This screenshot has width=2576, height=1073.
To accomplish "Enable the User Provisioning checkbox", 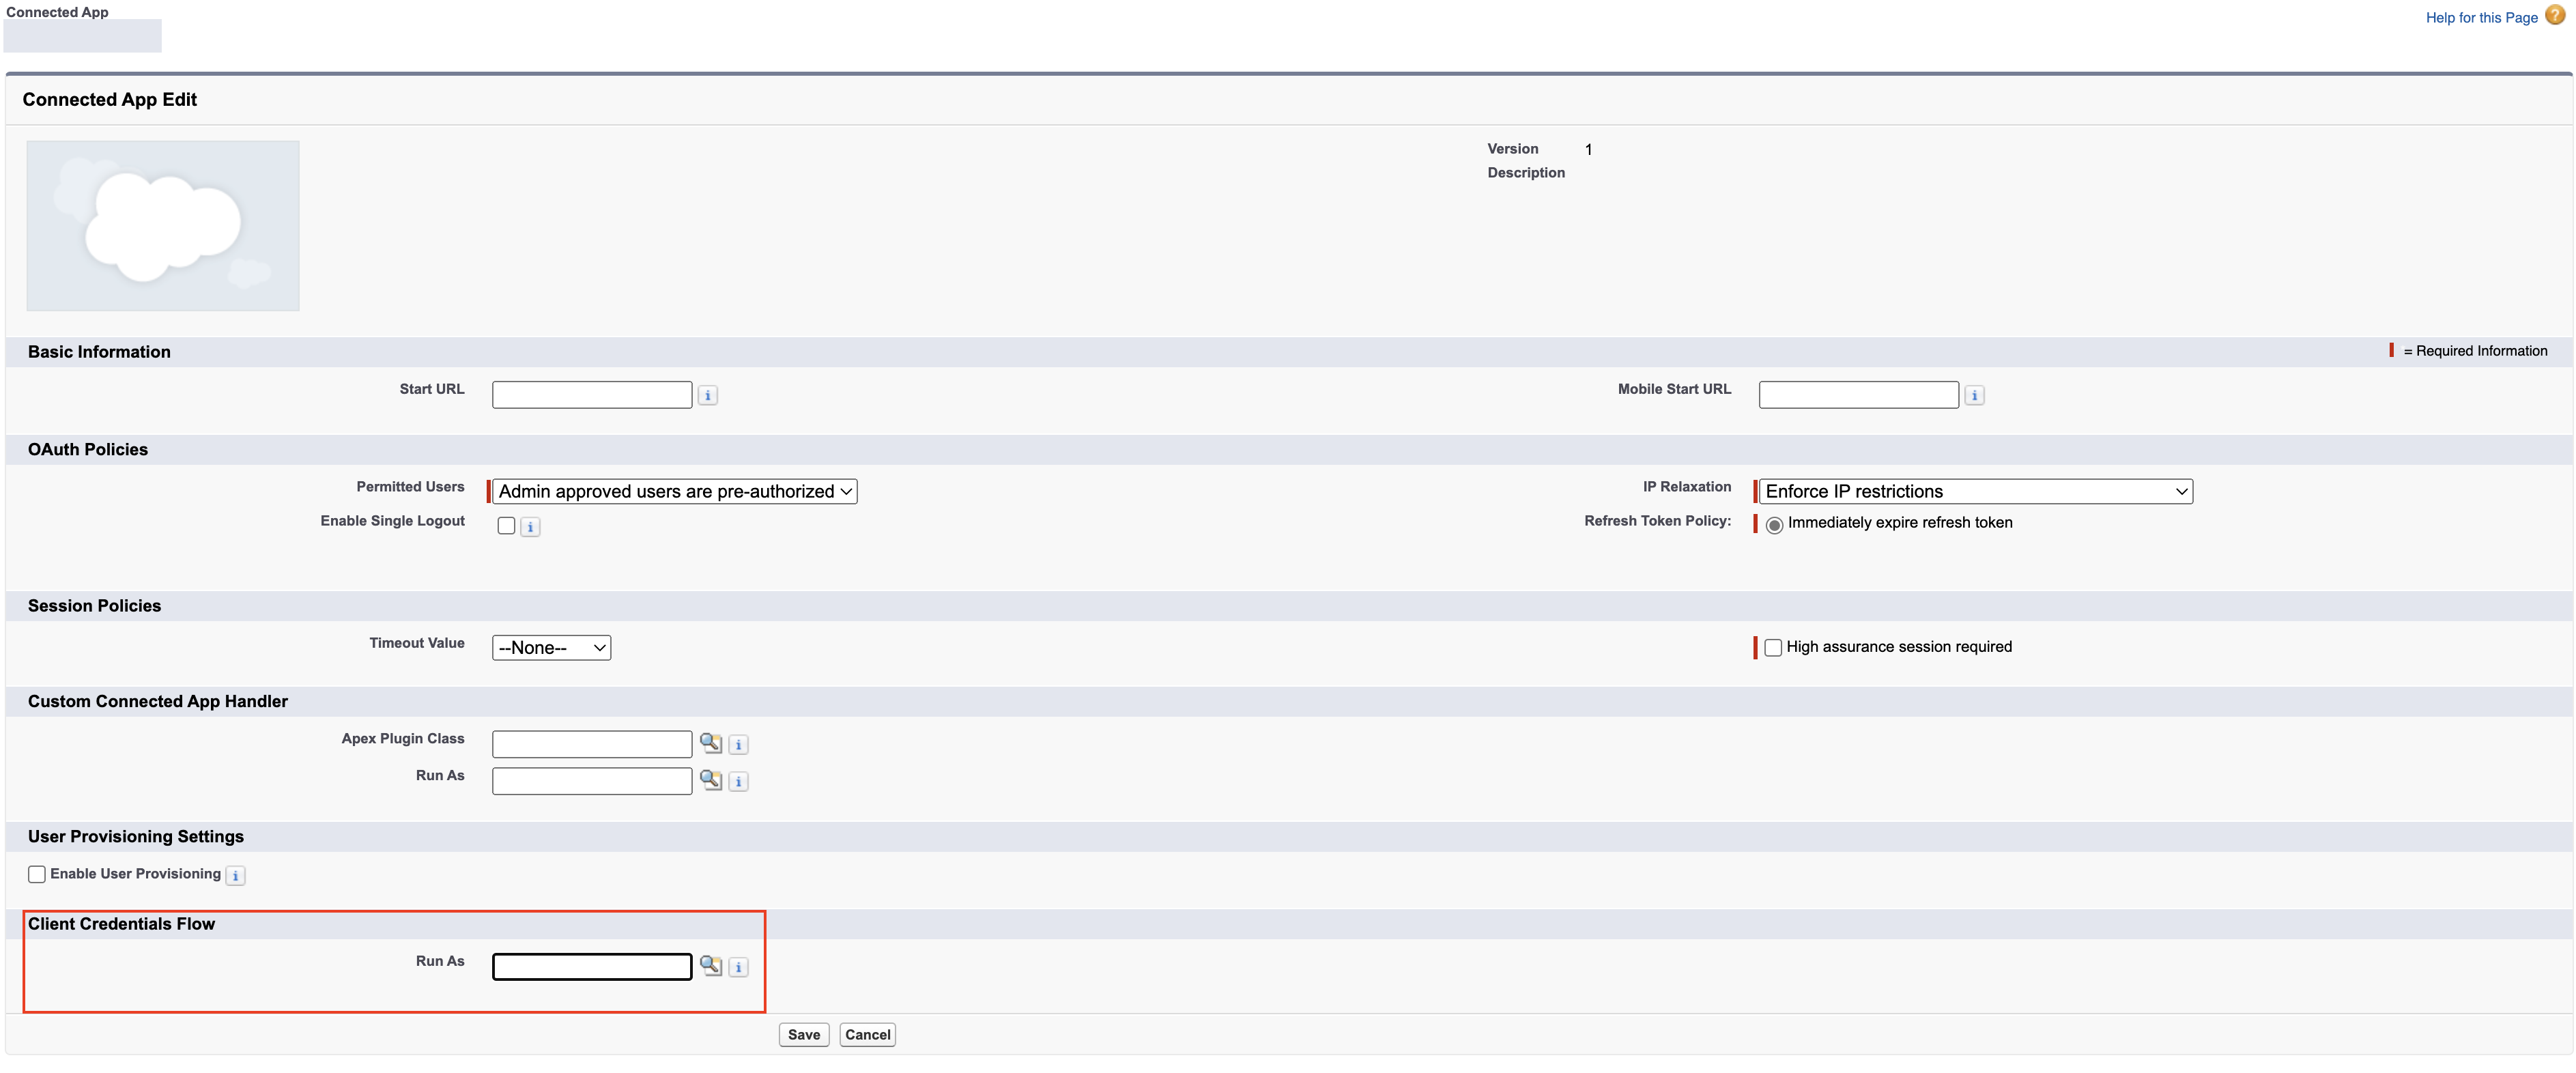I will (x=37, y=875).
